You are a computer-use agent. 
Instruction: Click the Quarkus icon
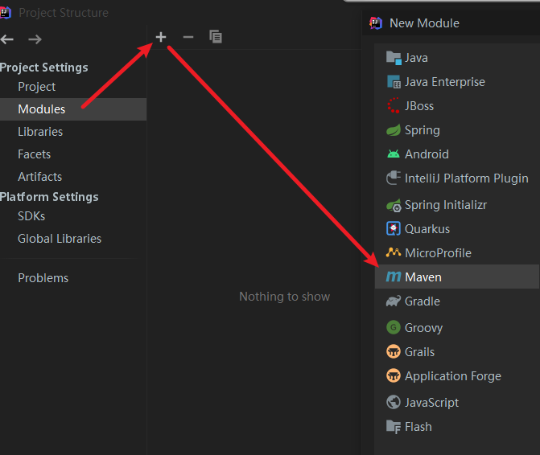tap(394, 228)
